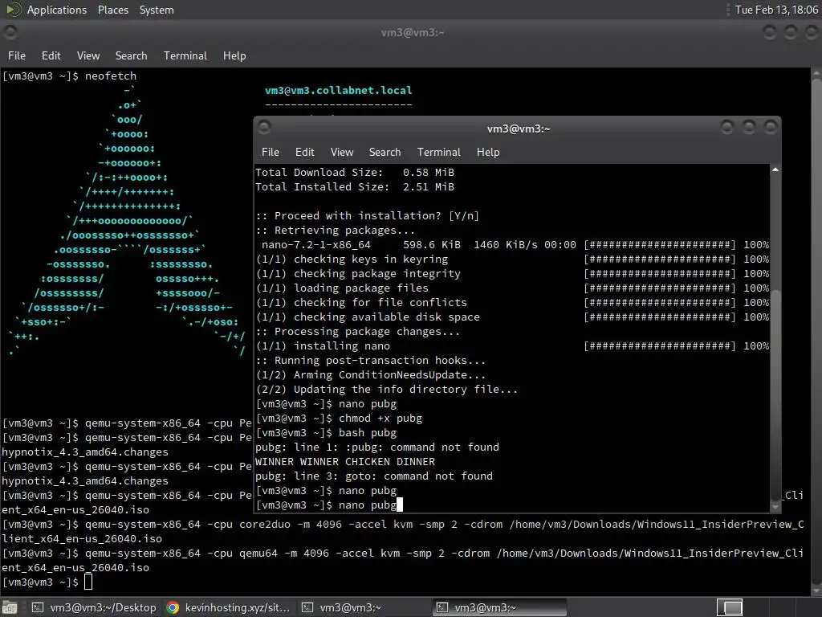Image resolution: width=822 pixels, height=617 pixels.
Task: Maximize the back terminal window
Action: [791, 32]
